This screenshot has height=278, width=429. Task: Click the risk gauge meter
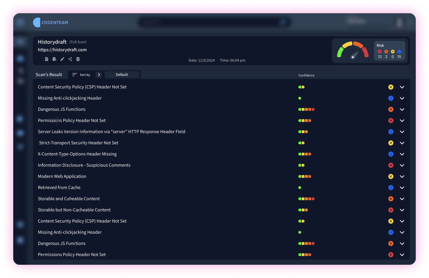pyautogui.click(x=353, y=50)
